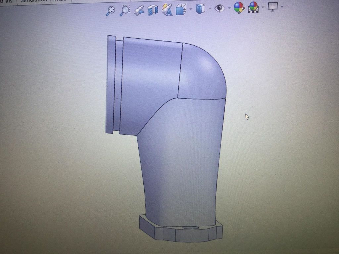The image size is (339, 254).
Task: Expand the View Orientation dropdown arrow
Action: (191, 9)
